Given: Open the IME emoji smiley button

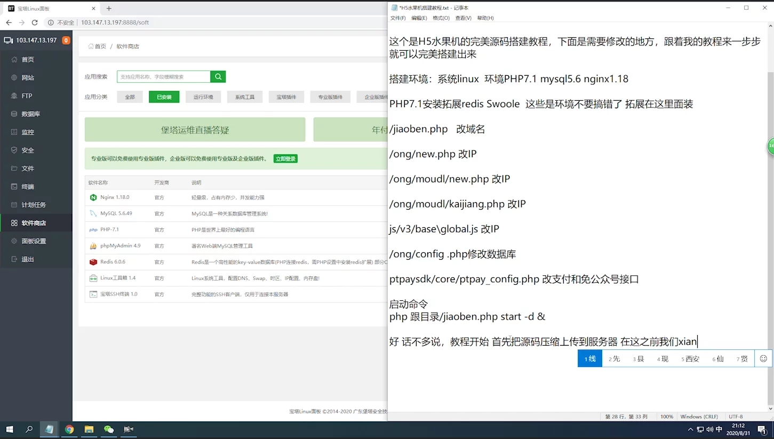Looking at the screenshot, I should point(763,358).
